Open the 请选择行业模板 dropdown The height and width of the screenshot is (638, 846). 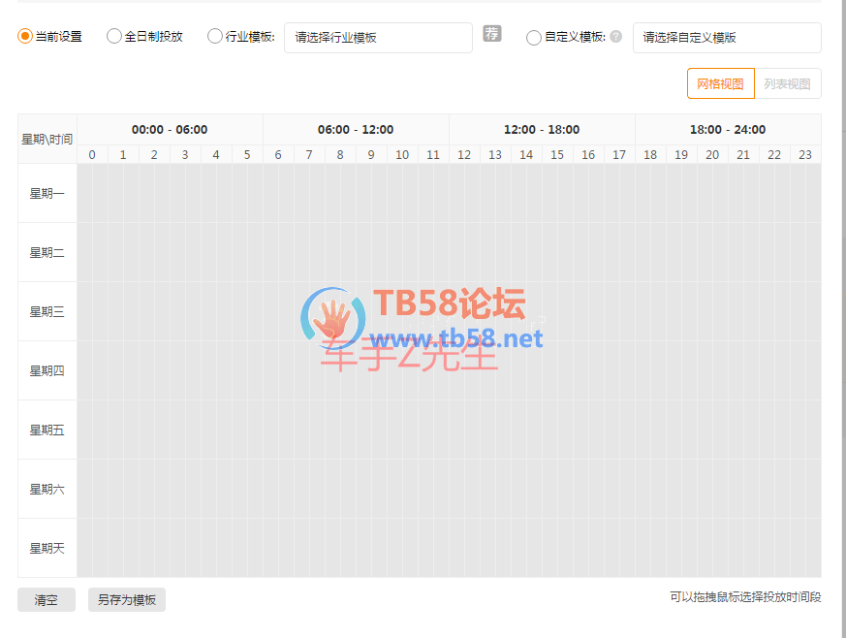click(x=377, y=38)
